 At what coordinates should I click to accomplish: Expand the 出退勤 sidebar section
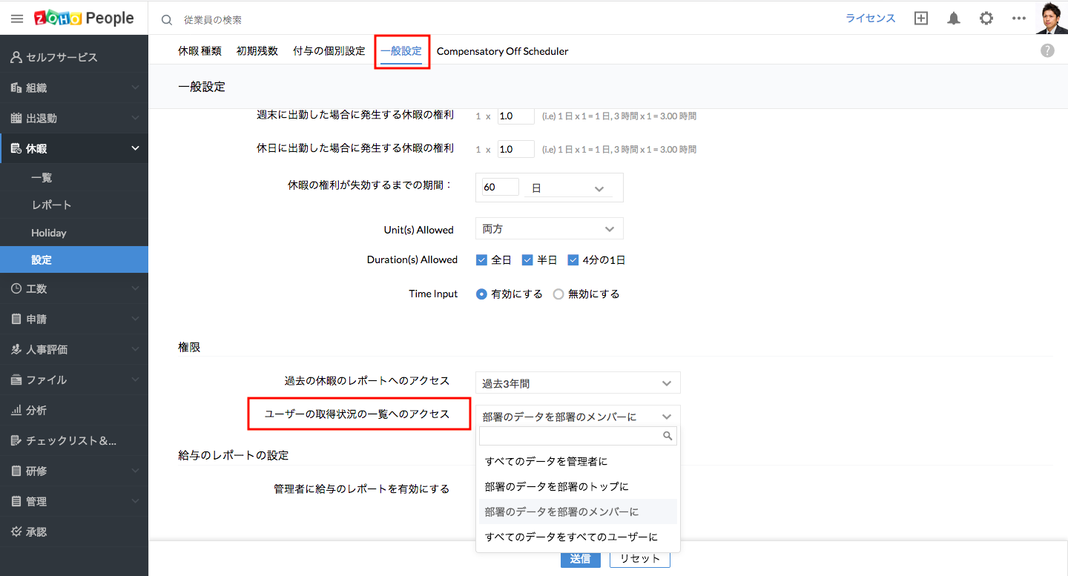(x=74, y=118)
